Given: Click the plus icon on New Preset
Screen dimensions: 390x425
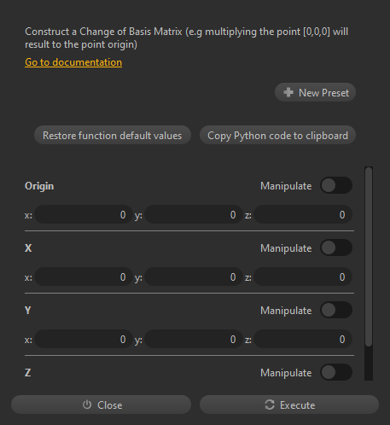Looking at the screenshot, I should click(288, 92).
